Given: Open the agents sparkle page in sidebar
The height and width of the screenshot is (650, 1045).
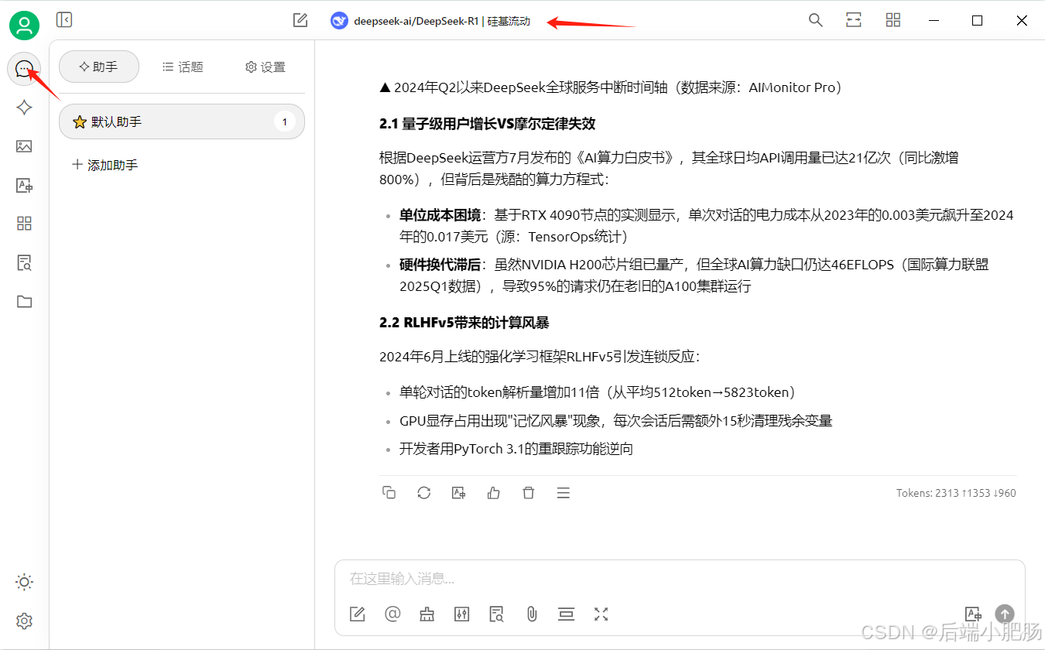Looking at the screenshot, I should [24, 108].
